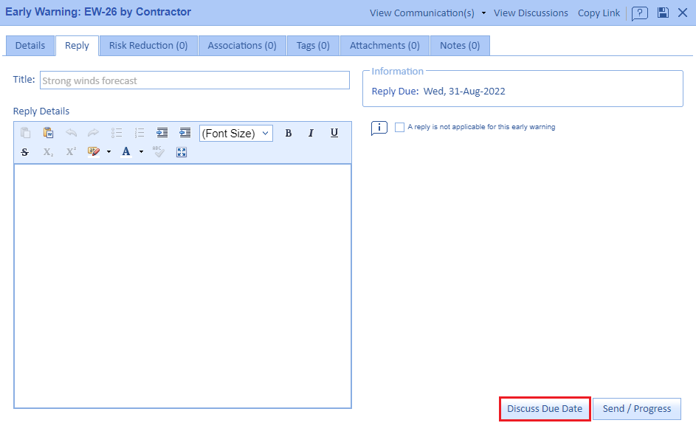The image size is (696, 437).
Task: Click the save disk icon
Action: (663, 13)
